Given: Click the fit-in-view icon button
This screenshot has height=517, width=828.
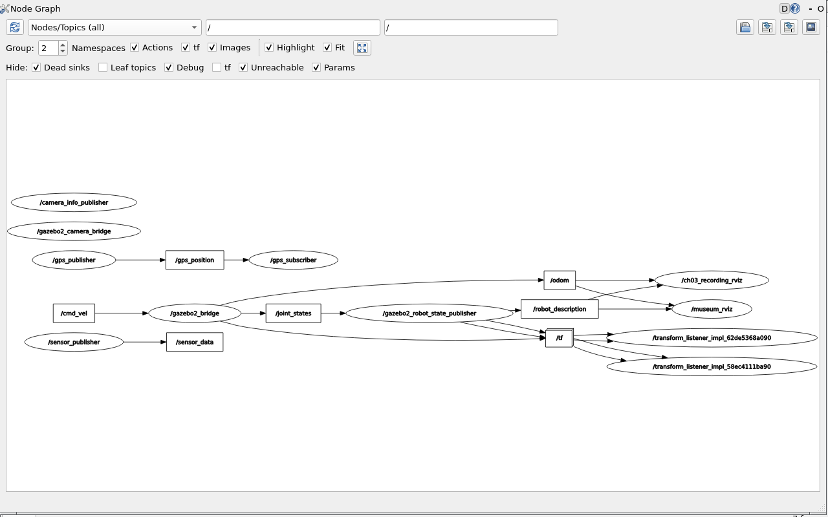Looking at the screenshot, I should (x=362, y=48).
